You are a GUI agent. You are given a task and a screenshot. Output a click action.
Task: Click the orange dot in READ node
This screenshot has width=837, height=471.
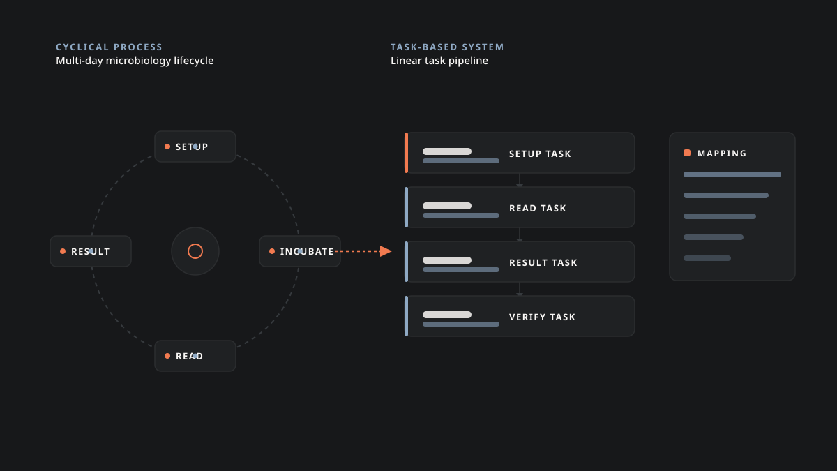click(167, 356)
